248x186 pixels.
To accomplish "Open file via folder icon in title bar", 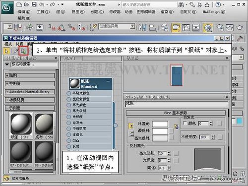I will click(x=27, y=4).
